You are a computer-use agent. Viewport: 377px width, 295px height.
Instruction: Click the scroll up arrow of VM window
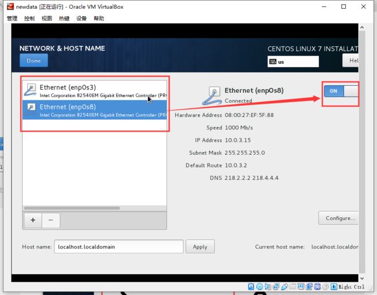[x=362, y=27]
